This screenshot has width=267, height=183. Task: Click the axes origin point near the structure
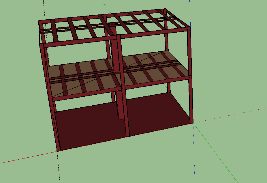[194, 123]
